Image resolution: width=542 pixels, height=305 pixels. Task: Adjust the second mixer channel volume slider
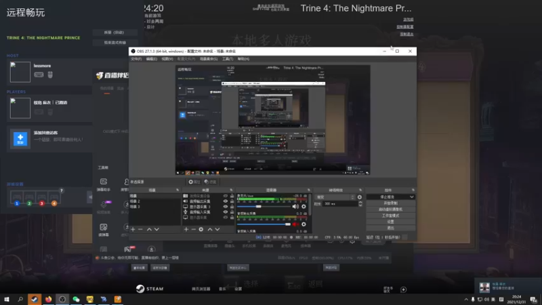pyautogui.click(x=264, y=224)
